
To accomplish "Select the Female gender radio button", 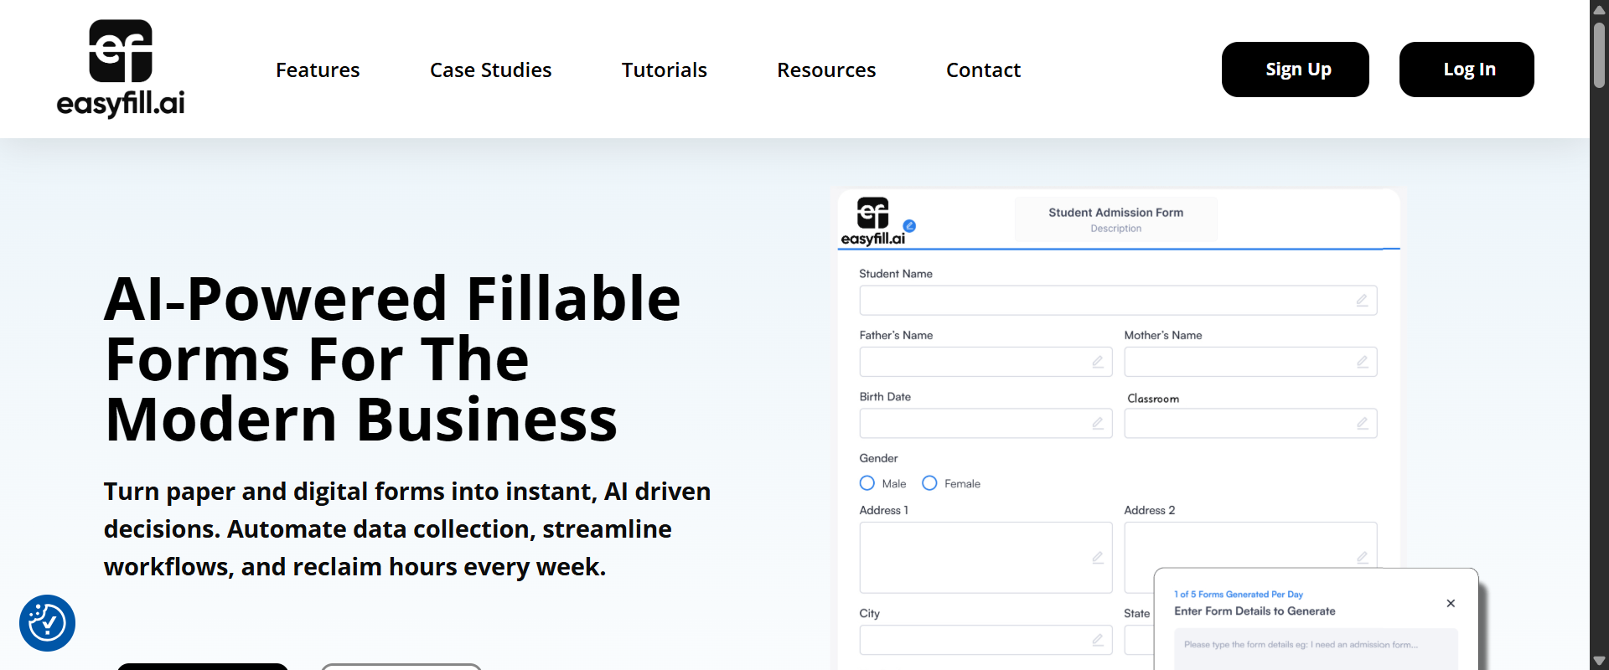I will click(929, 483).
